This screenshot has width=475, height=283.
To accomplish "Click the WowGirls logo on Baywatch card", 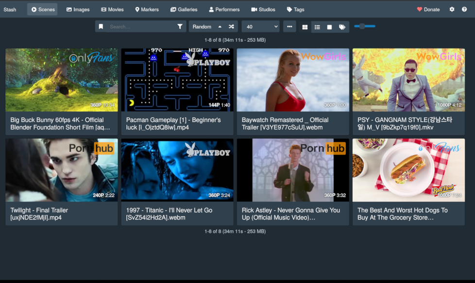I will (x=323, y=57).
